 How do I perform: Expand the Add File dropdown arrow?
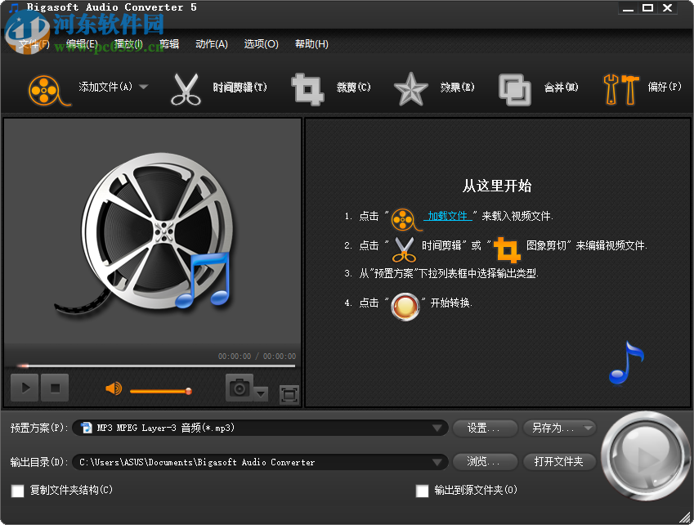tap(142, 87)
